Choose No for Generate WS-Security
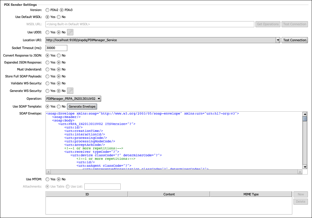The height and width of the screenshot is (218, 312). 59,91
